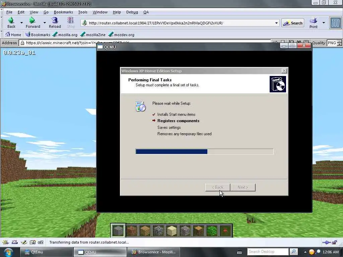Select the stone block in hotbar
This screenshot has width=343, height=257.
tap(118, 231)
